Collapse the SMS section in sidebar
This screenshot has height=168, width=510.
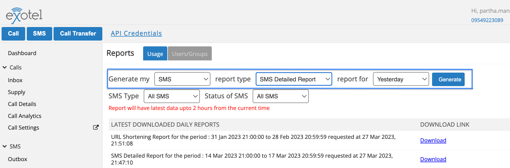click(x=5, y=147)
